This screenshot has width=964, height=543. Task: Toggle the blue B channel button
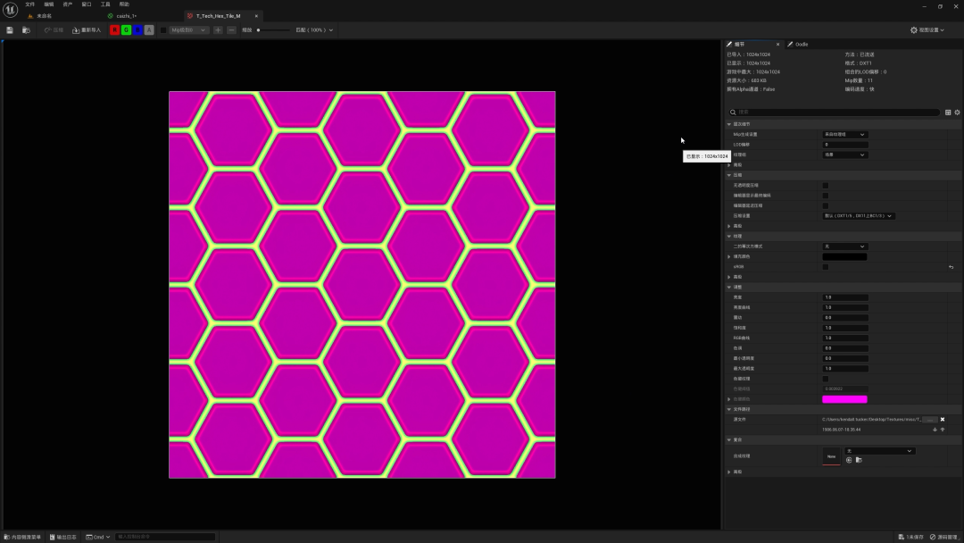[x=137, y=30]
